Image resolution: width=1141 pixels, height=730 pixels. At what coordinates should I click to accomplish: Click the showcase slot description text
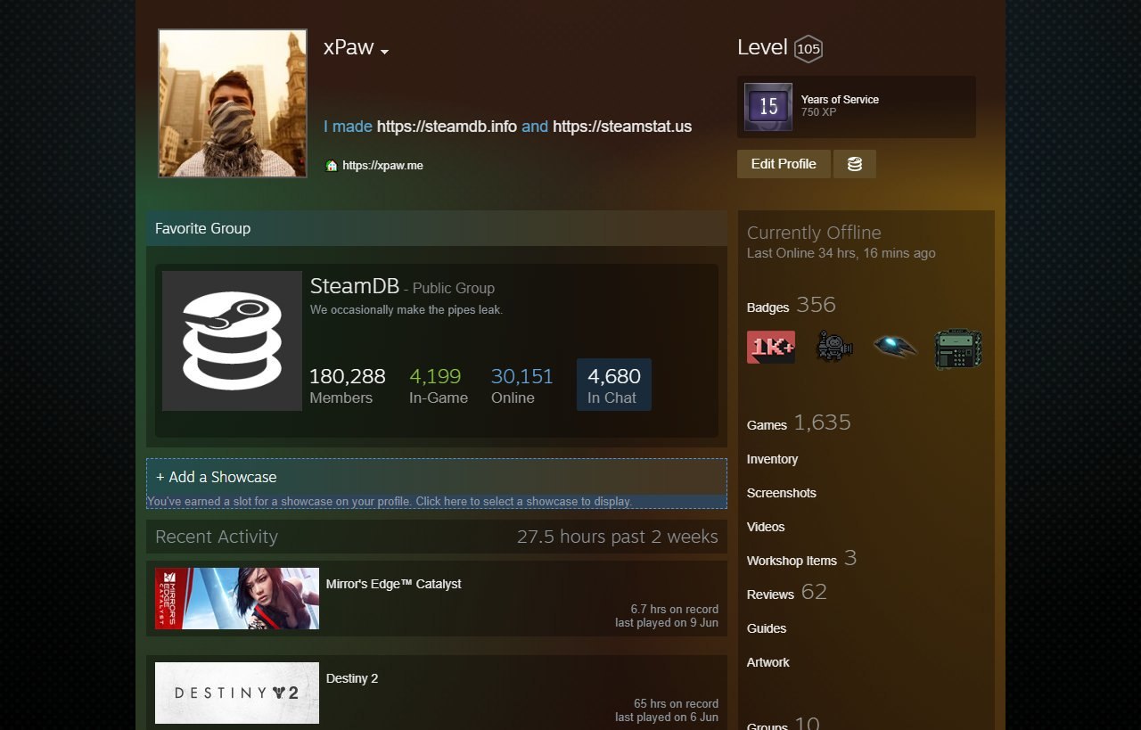click(390, 502)
